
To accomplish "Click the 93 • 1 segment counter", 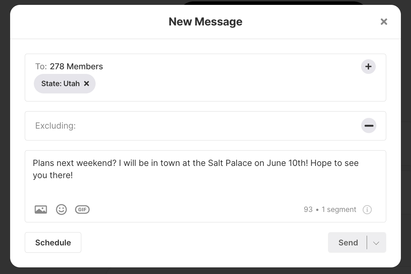I will coord(330,210).
